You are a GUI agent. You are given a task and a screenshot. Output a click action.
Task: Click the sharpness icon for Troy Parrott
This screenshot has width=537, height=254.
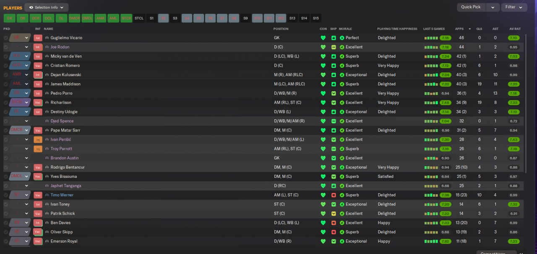pos(334,149)
